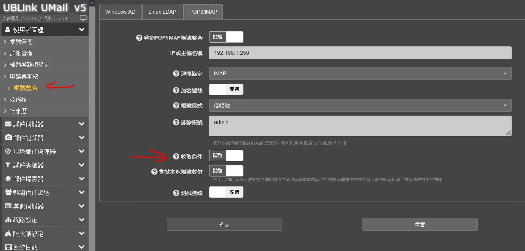The width and height of the screenshot is (525, 251).
Task: Switch to the Windows AD tab
Action: pos(120,12)
